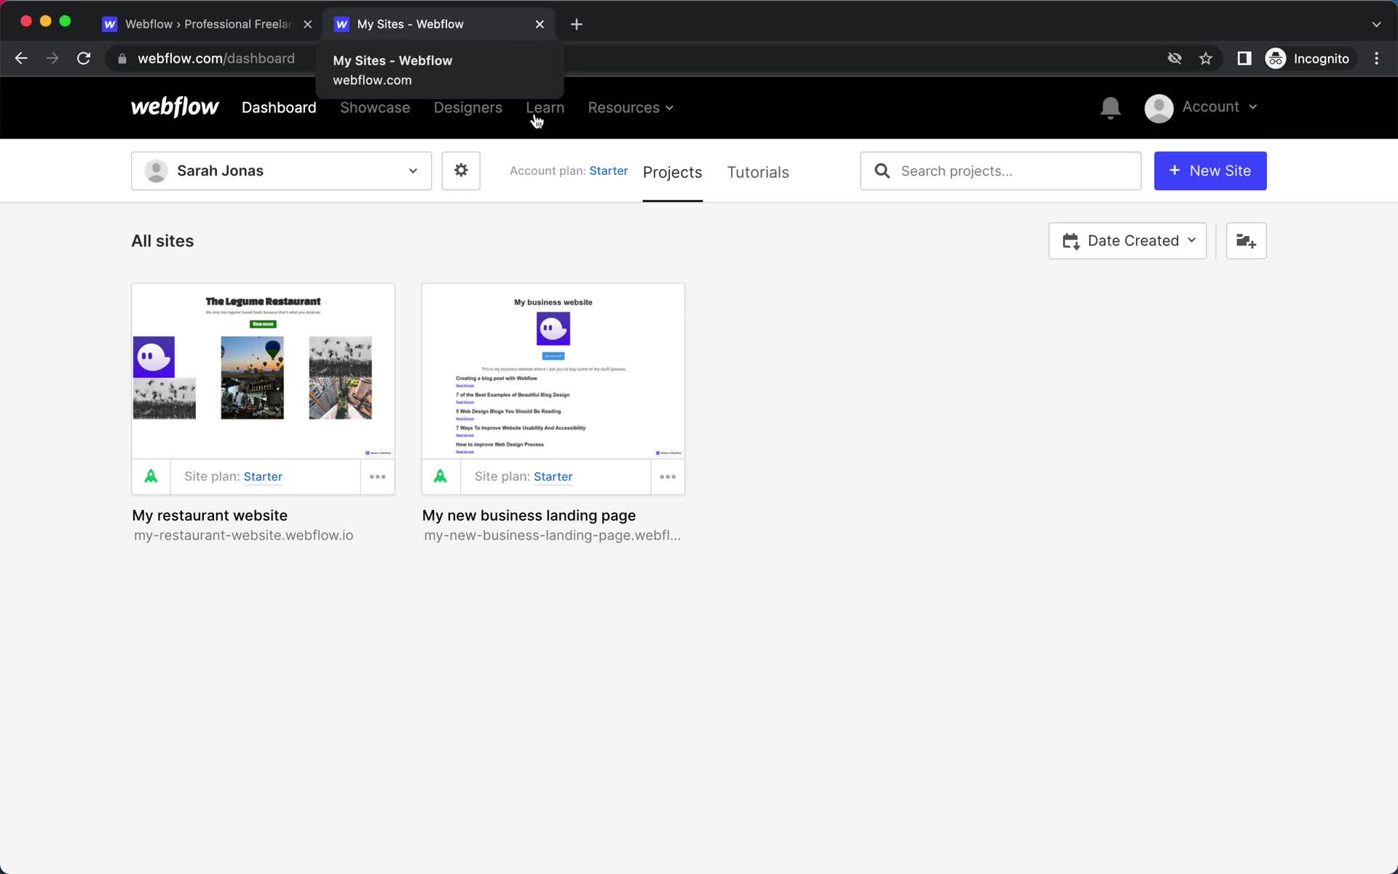
Task: Open the notifications bell
Action: 1110,108
